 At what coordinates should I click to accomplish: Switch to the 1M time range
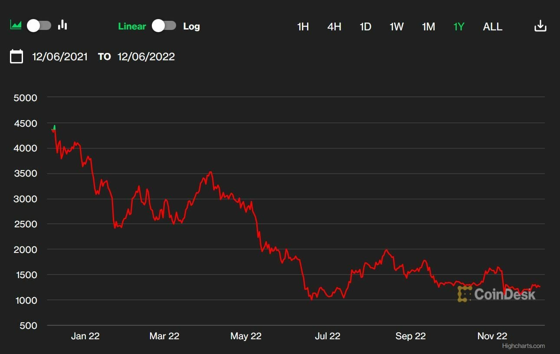tap(428, 26)
